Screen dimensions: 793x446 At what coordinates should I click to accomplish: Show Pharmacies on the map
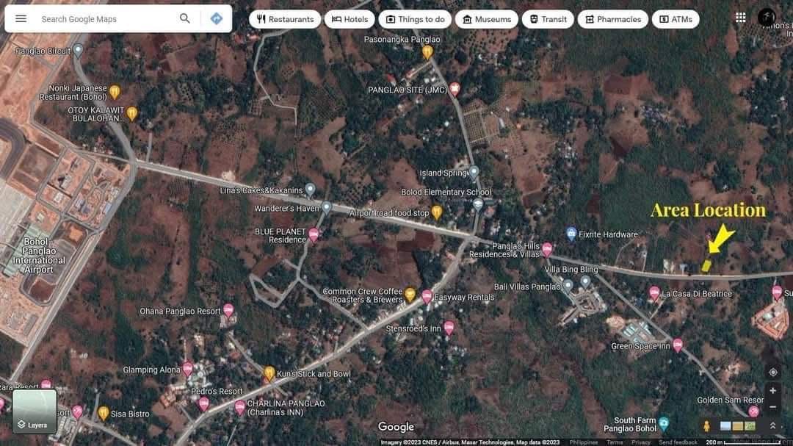(612, 19)
